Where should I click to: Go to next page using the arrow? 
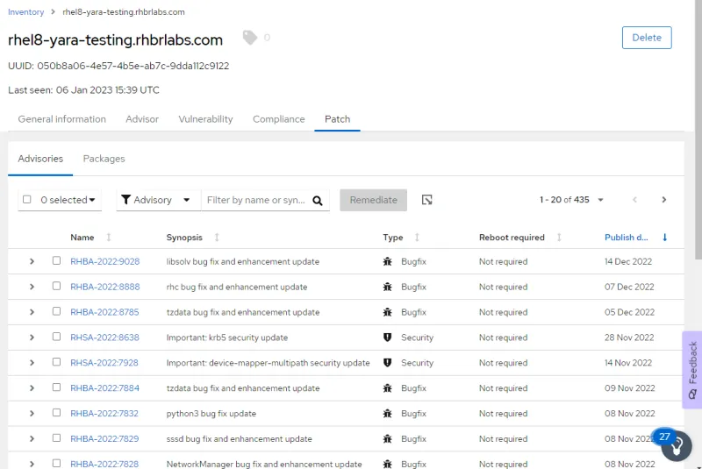pos(664,200)
